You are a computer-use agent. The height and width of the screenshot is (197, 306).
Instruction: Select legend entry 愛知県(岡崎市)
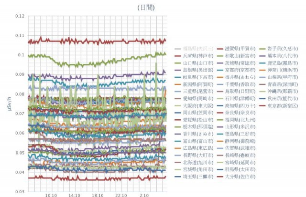[194, 98]
